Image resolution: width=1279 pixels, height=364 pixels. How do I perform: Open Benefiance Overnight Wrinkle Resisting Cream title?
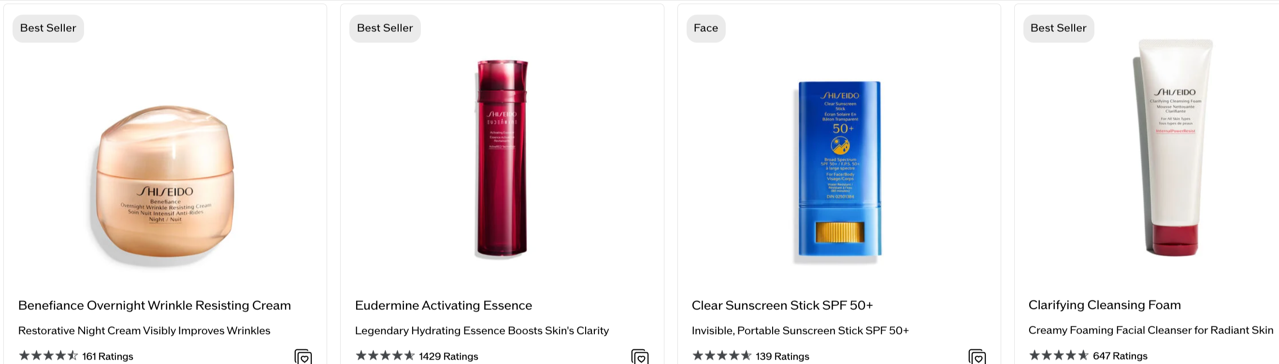[x=155, y=306]
